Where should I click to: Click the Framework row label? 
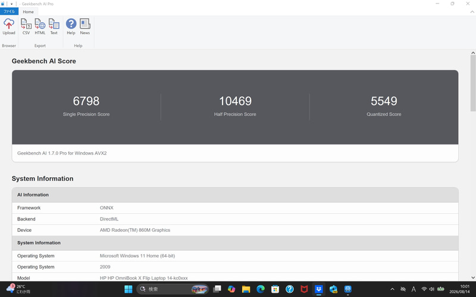[29, 207]
